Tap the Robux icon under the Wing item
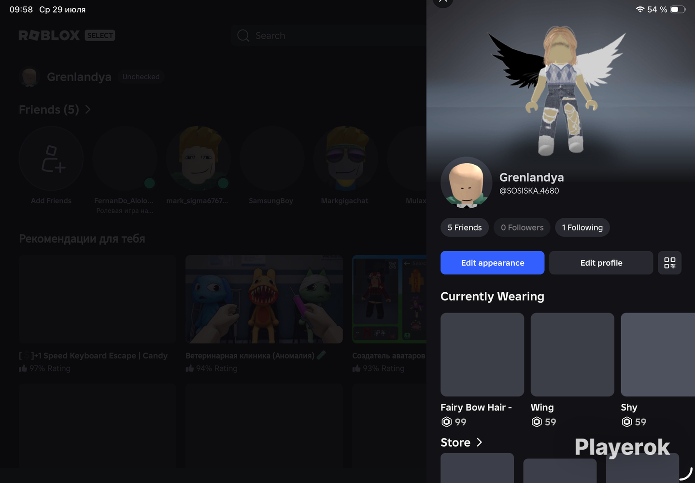The height and width of the screenshot is (483, 695). pyautogui.click(x=537, y=422)
